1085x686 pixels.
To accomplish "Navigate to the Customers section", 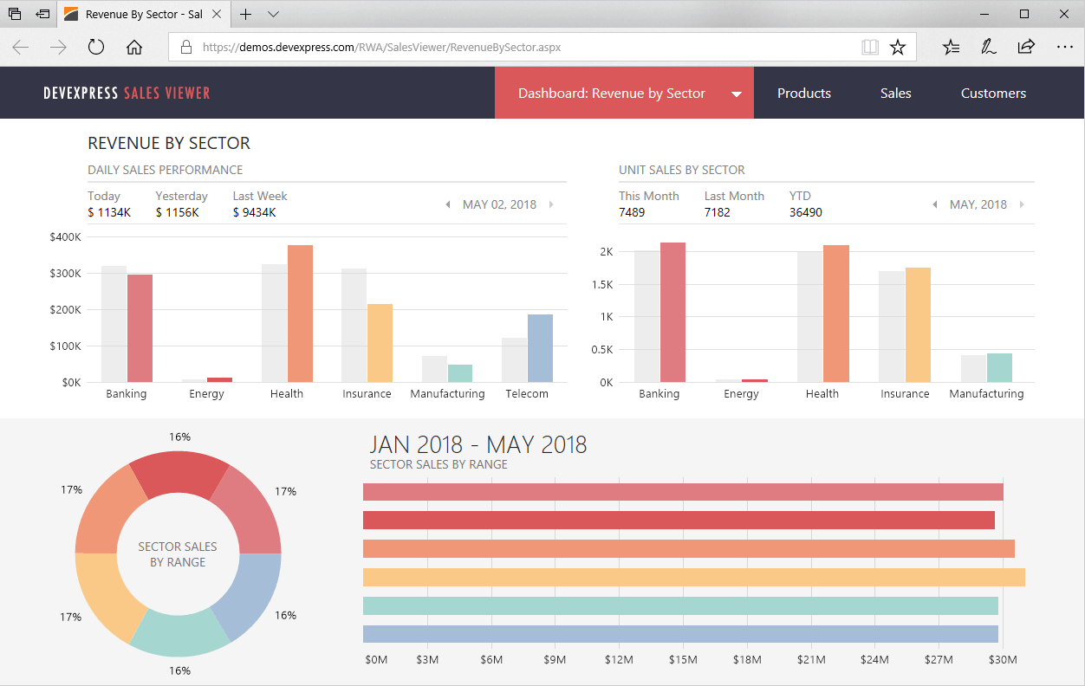I will (x=993, y=94).
